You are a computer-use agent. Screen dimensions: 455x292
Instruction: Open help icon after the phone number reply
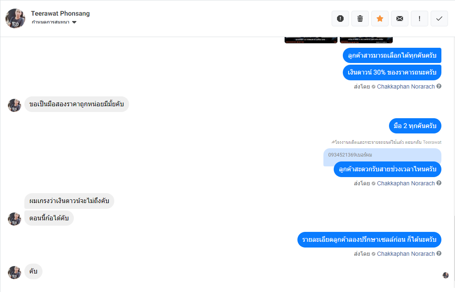[439, 183]
